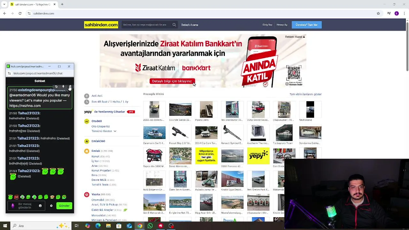
Task: Open Outlook from the taskbar
Action: (129, 226)
